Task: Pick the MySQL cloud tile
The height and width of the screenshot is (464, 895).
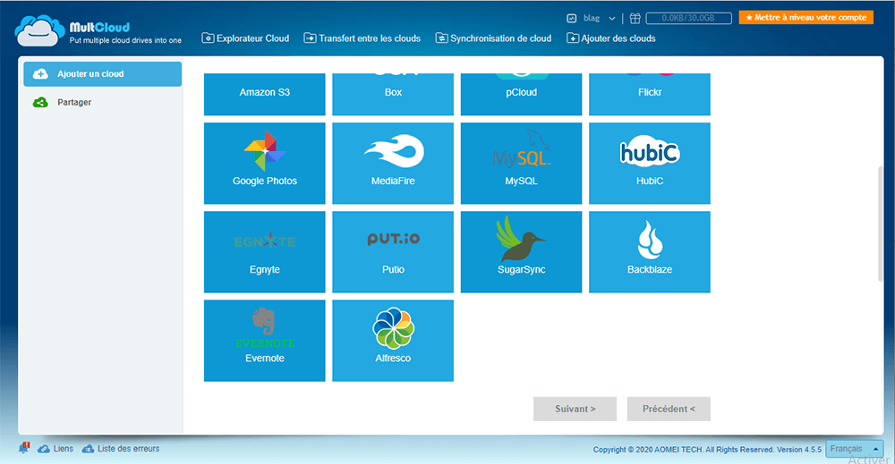Action: tap(521, 163)
